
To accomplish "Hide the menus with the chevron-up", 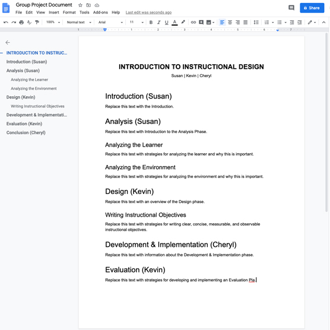I will 323,23.
